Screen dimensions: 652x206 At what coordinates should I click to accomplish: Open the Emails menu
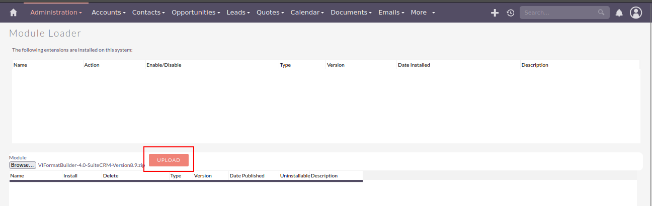(391, 13)
